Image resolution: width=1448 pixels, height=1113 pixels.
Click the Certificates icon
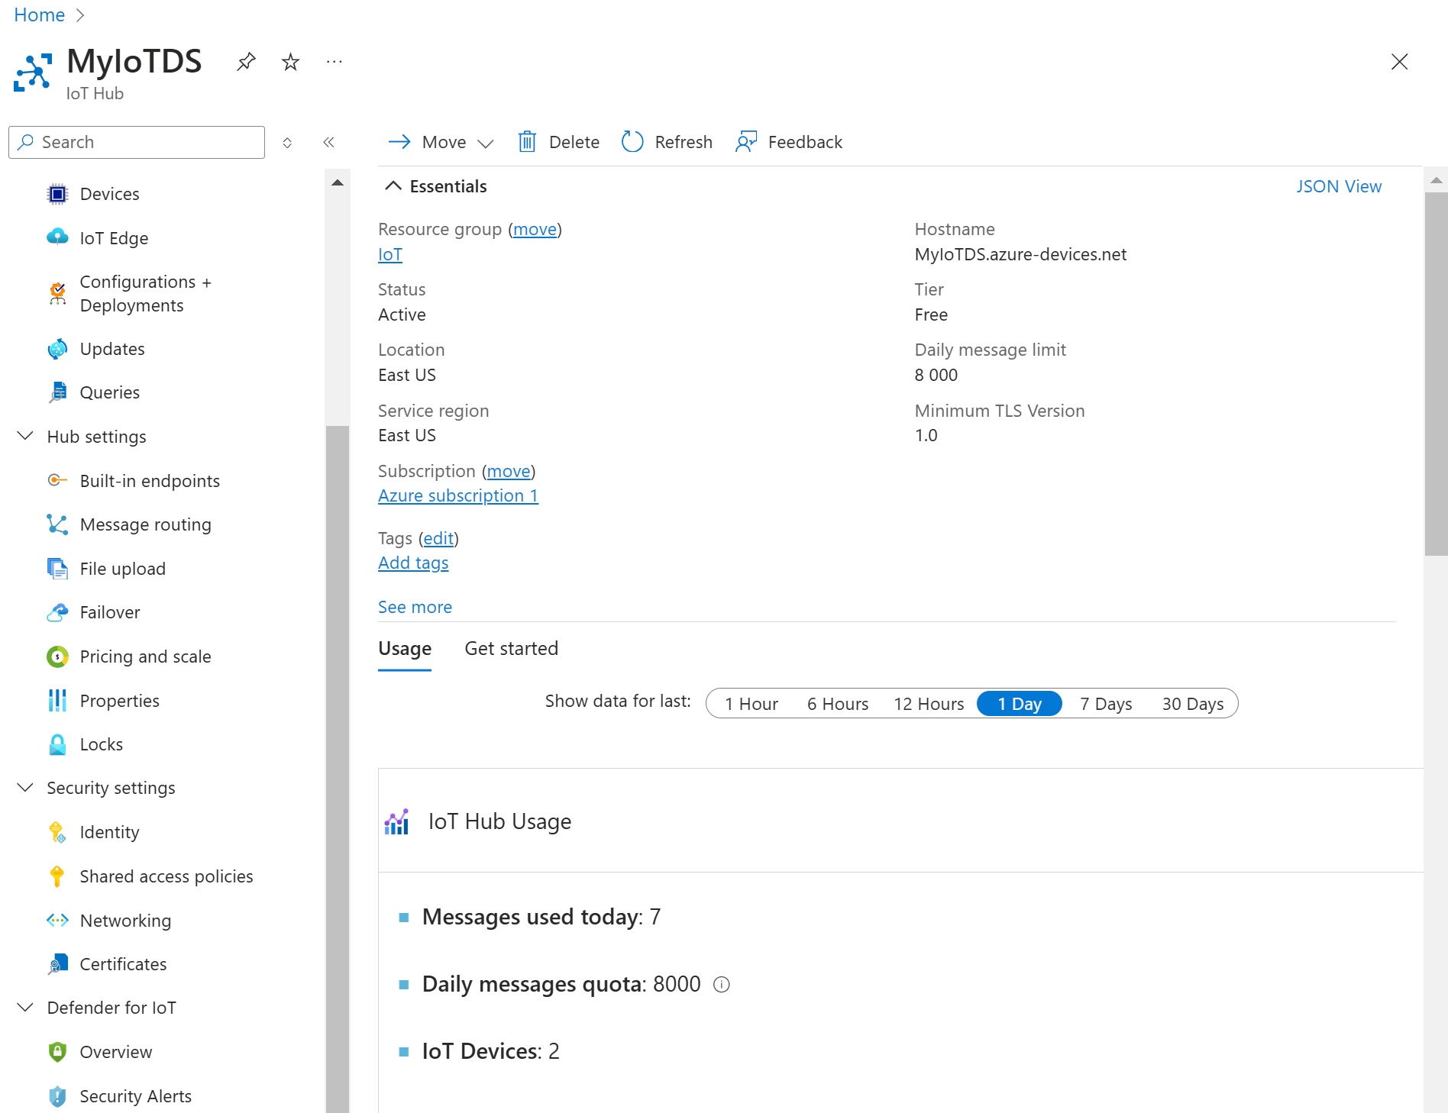(57, 964)
